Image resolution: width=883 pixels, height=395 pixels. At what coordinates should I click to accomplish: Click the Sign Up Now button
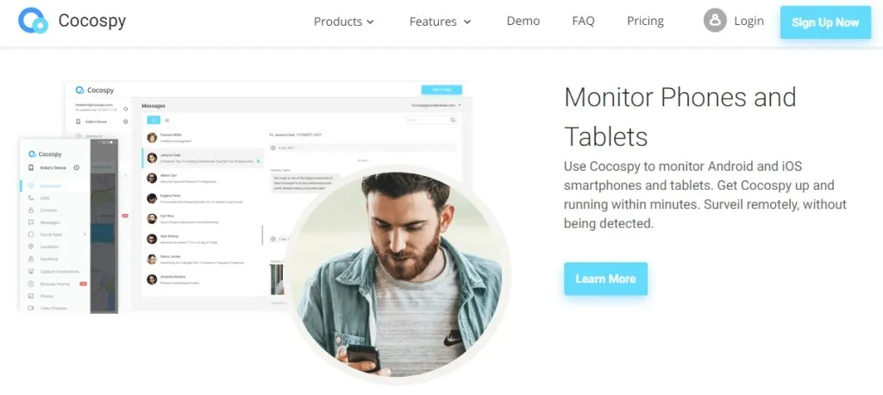click(x=825, y=22)
